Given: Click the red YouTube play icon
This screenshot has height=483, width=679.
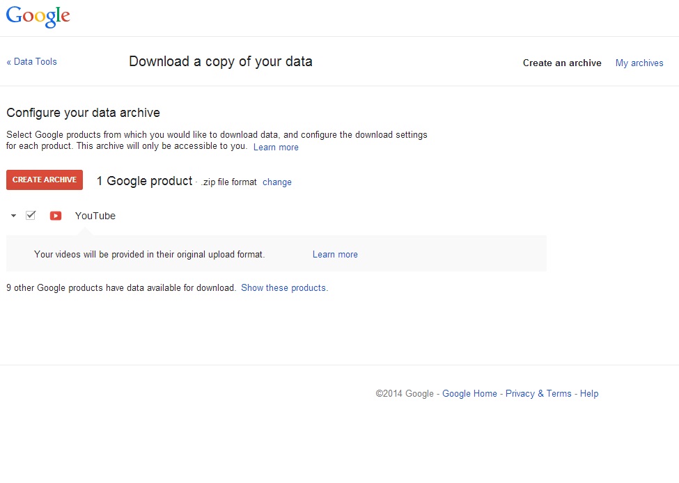Looking at the screenshot, I should tap(56, 216).
